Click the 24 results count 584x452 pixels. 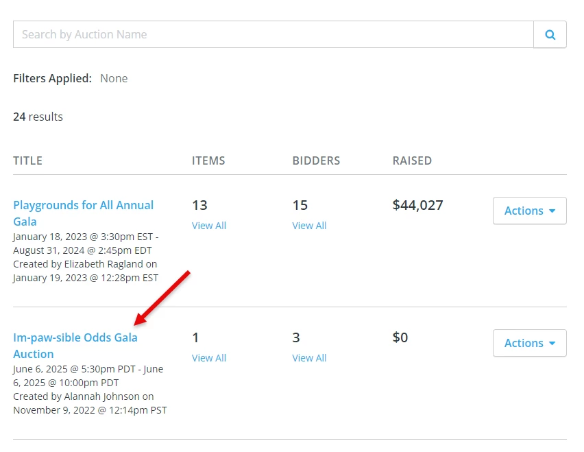coord(38,117)
